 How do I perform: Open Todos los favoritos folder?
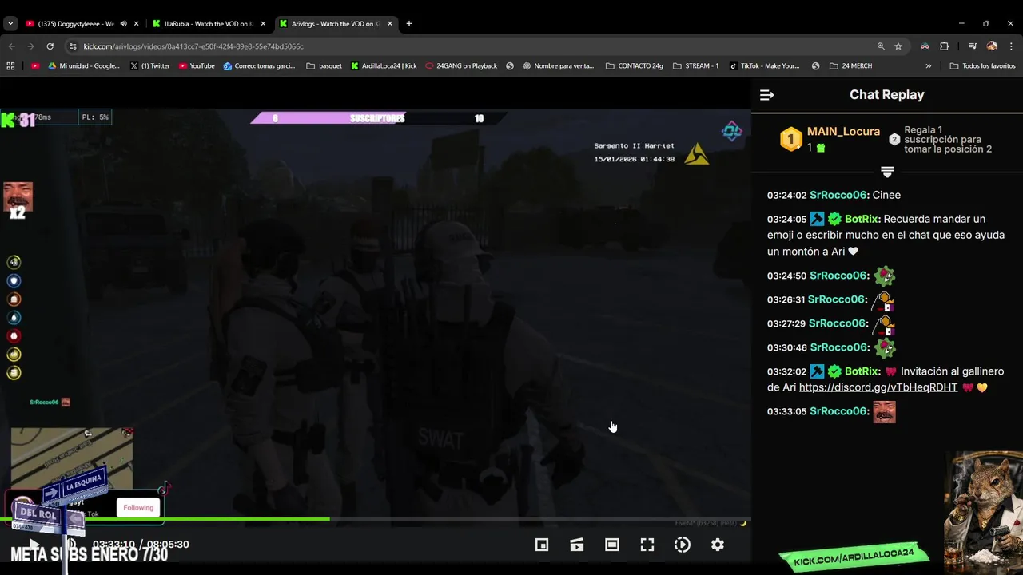(x=982, y=66)
